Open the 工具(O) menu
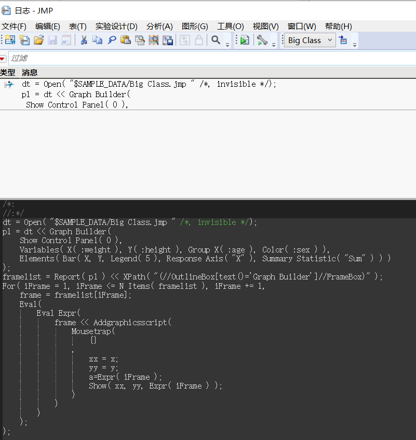The width and height of the screenshot is (416, 440). click(231, 26)
